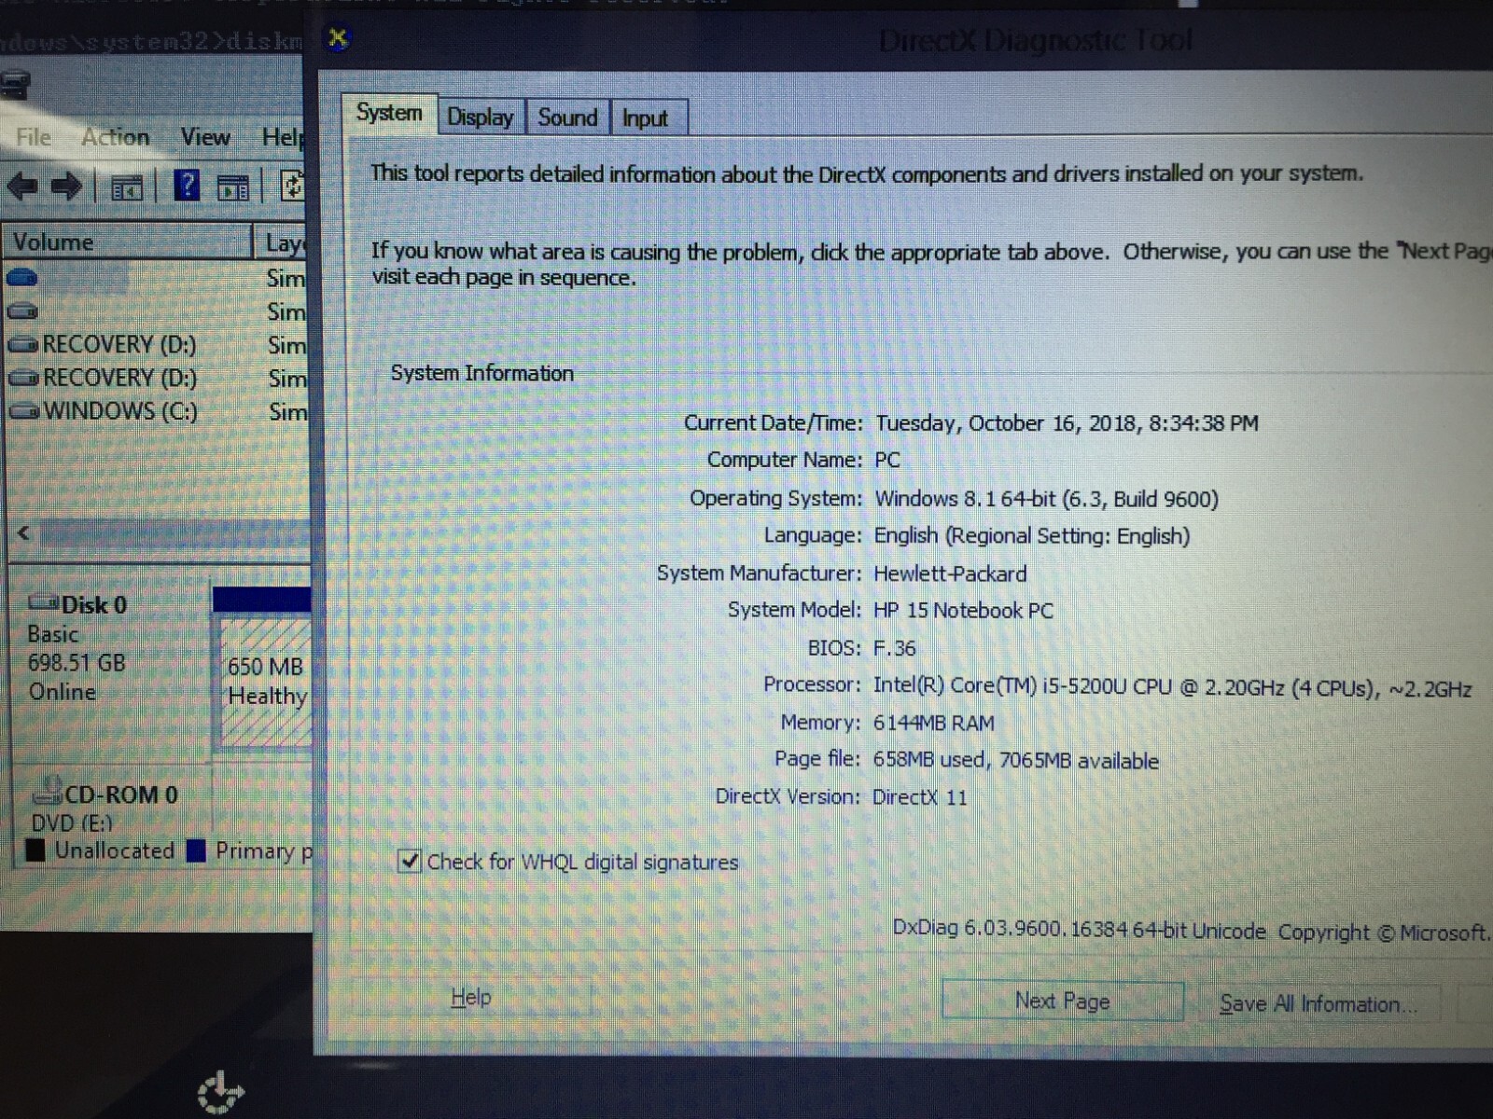The height and width of the screenshot is (1119, 1493).
Task: Click the horizontal scrollbar left arrow
Action: [x=24, y=533]
